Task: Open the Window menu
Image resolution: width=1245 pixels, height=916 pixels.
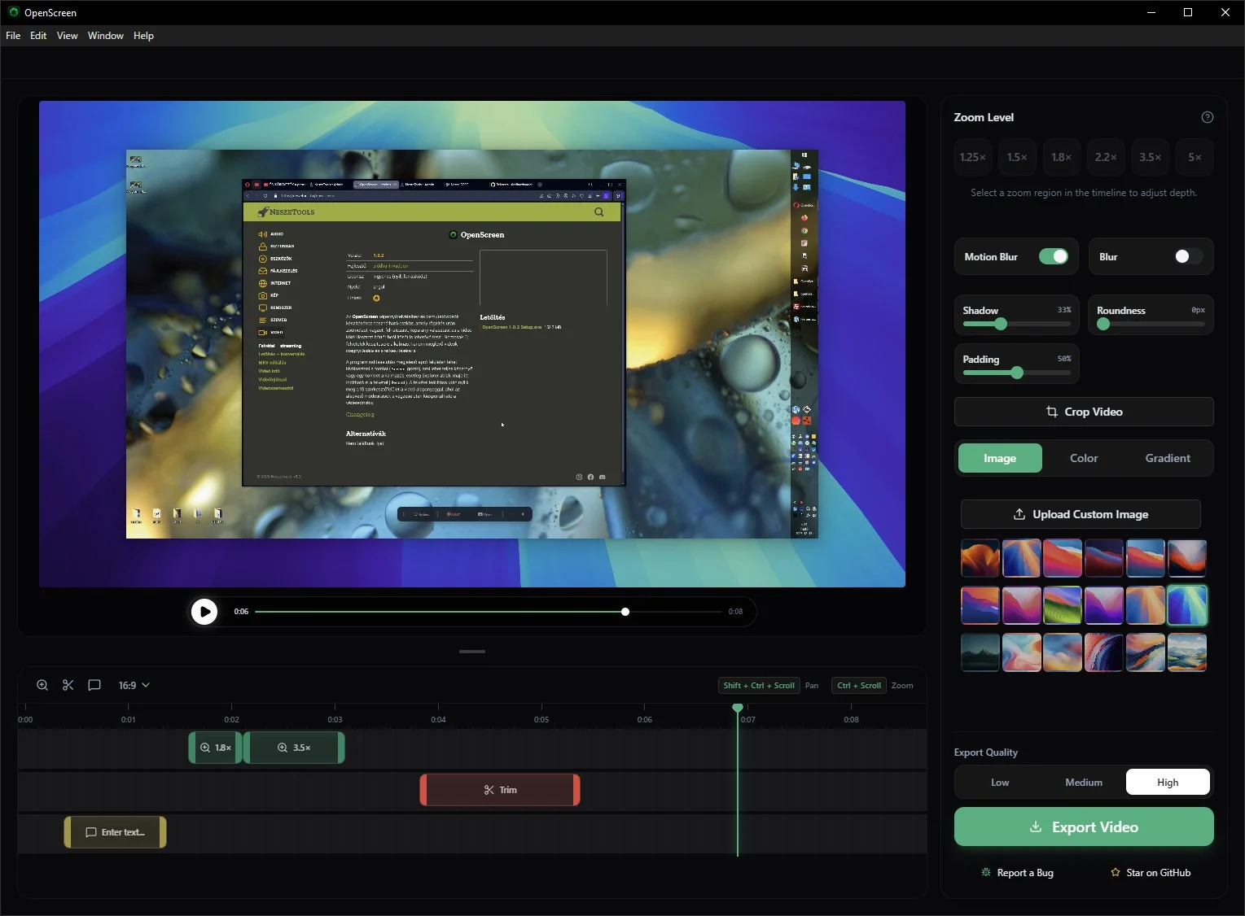Action: click(x=106, y=36)
